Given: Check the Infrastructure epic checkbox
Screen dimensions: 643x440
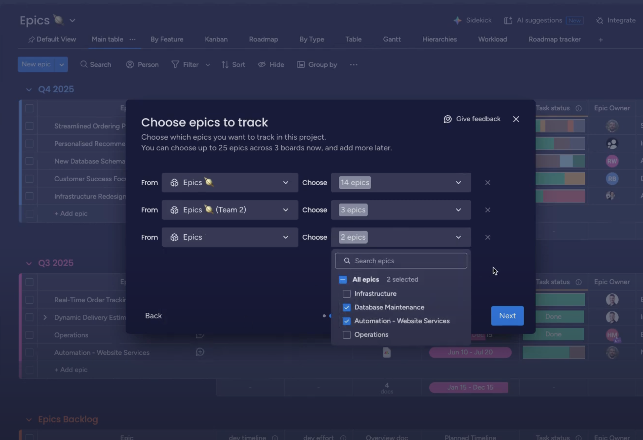Looking at the screenshot, I should click(347, 294).
